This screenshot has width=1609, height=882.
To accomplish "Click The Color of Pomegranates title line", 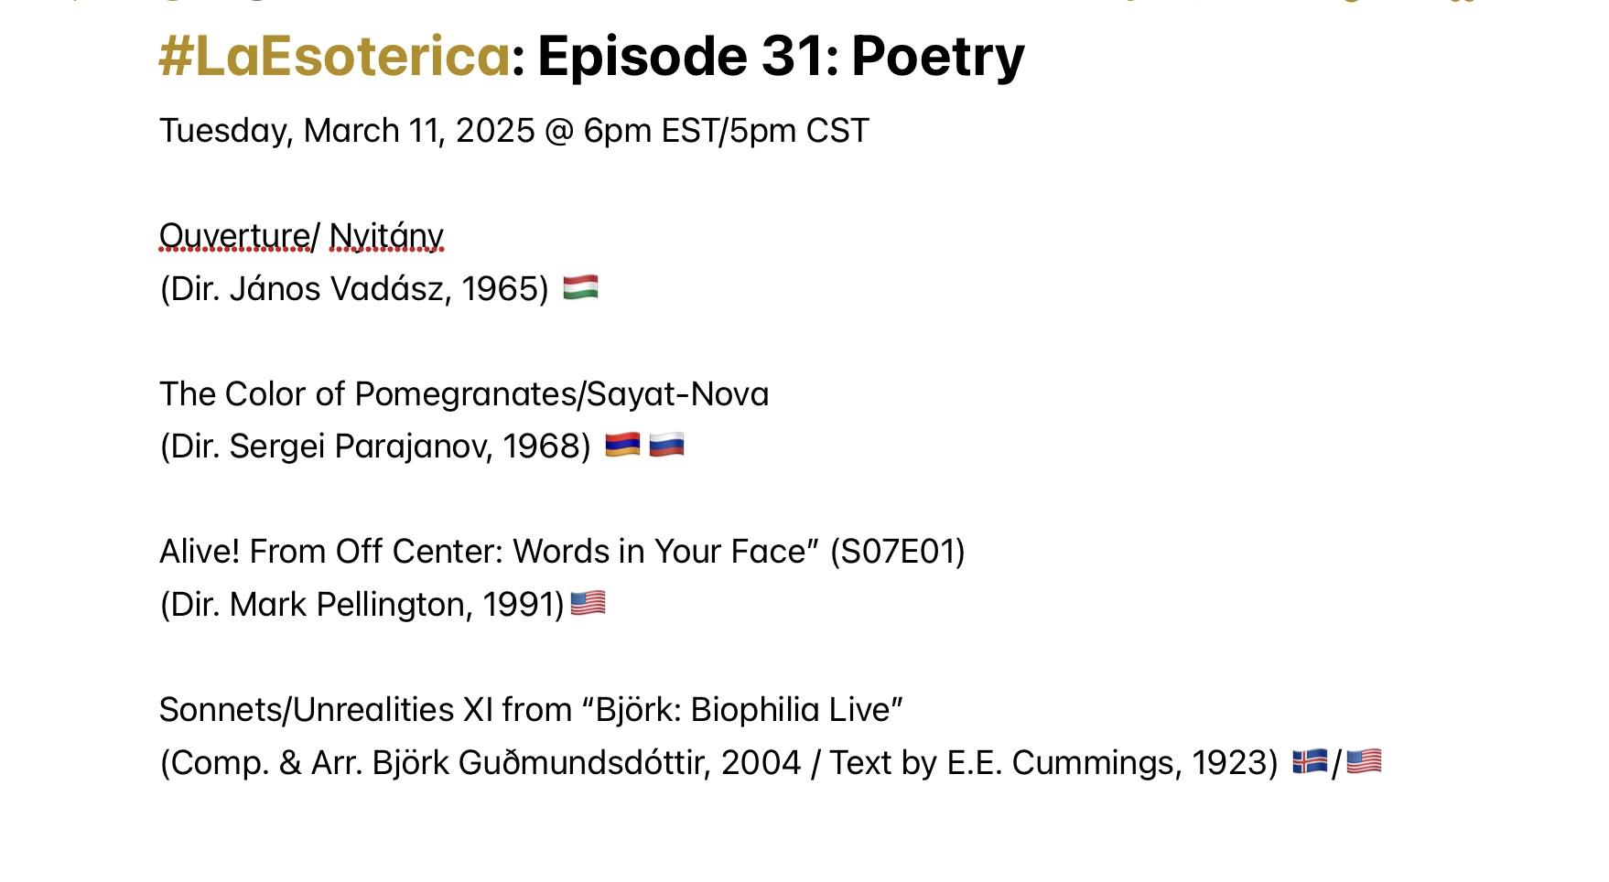I will pos(464,394).
